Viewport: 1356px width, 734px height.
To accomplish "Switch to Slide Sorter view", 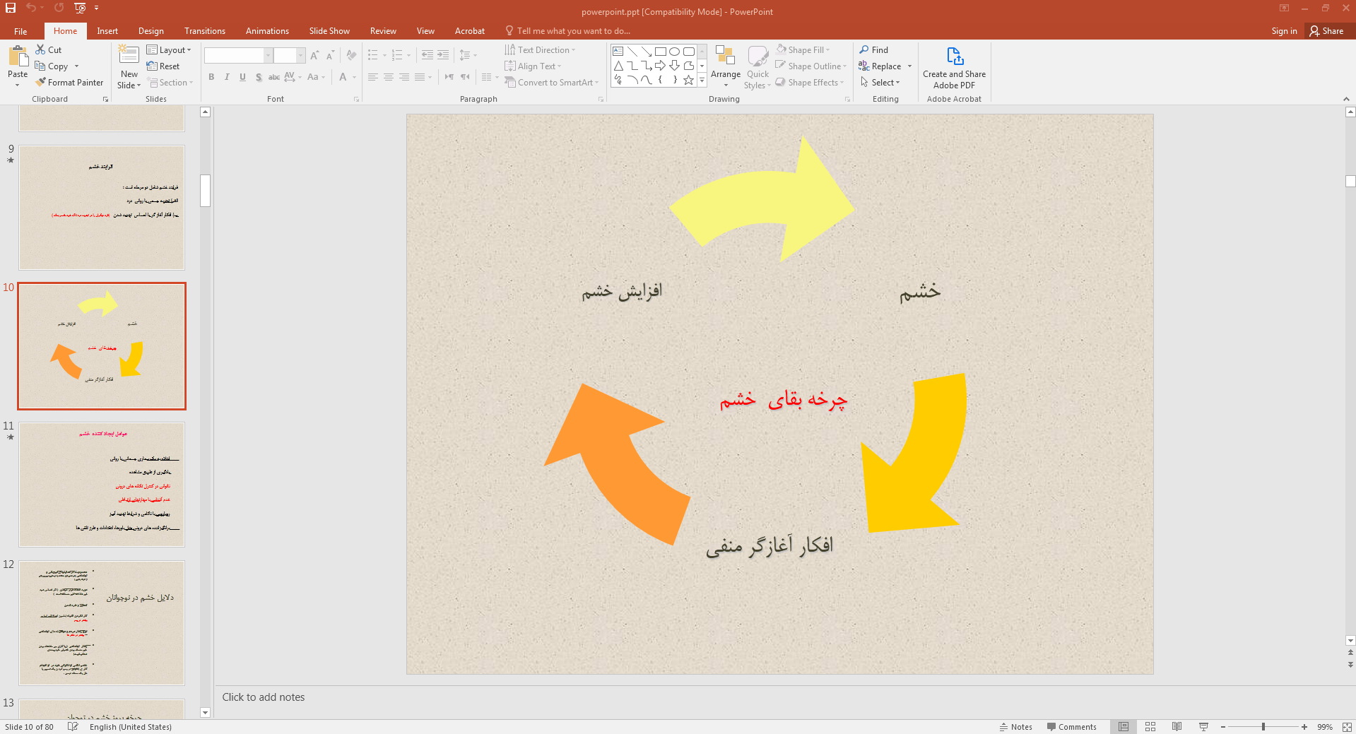I will click(1150, 727).
